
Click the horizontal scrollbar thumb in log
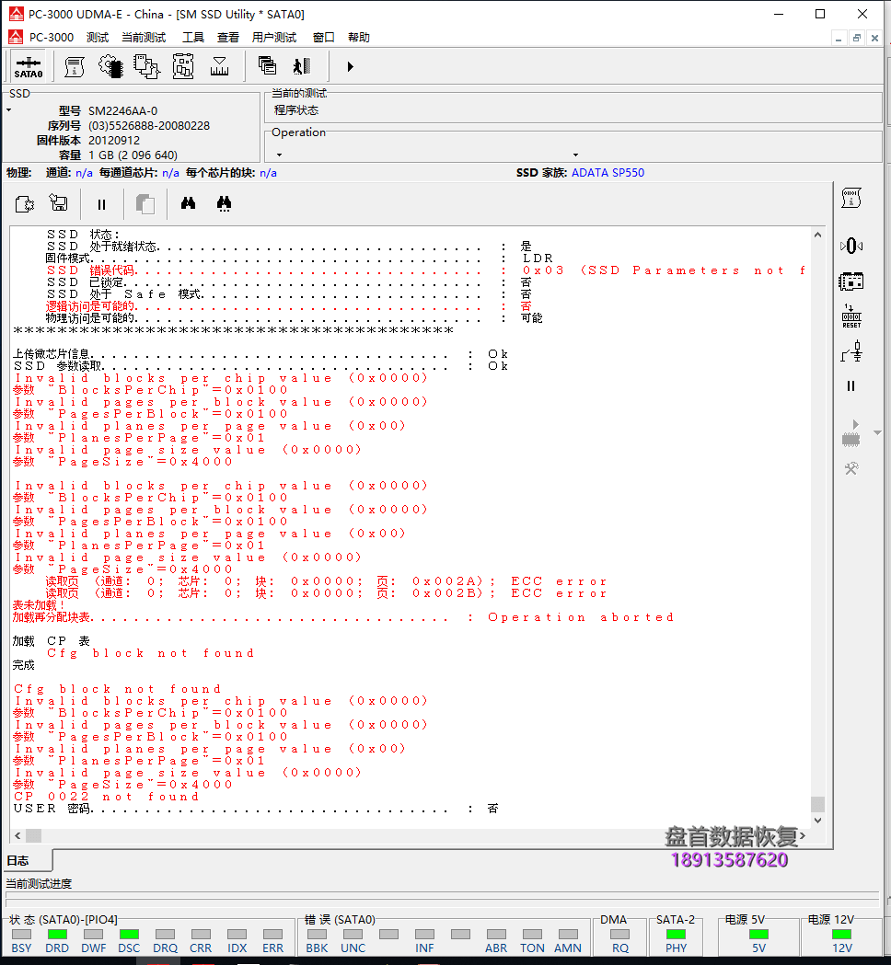[x=33, y=835]
